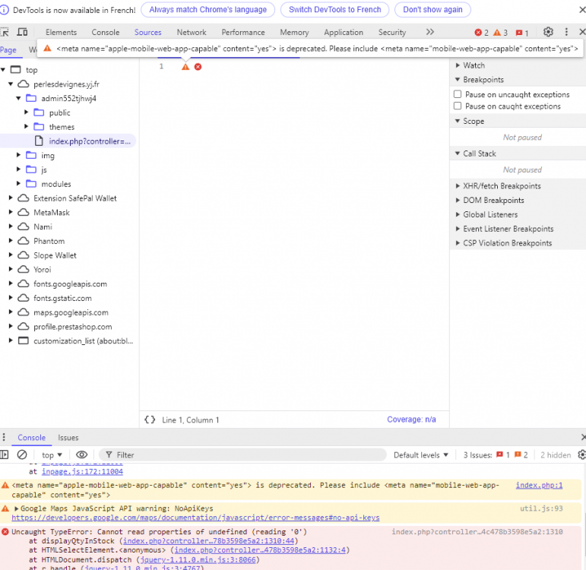This screenshot has height=570, width=586.
Task: Open the Google developers no-api-keys link
Action: coord(195,518)
